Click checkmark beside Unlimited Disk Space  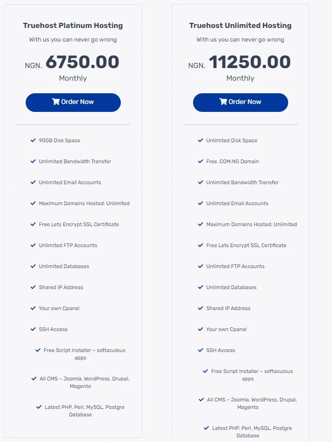[x=201, y=140]
